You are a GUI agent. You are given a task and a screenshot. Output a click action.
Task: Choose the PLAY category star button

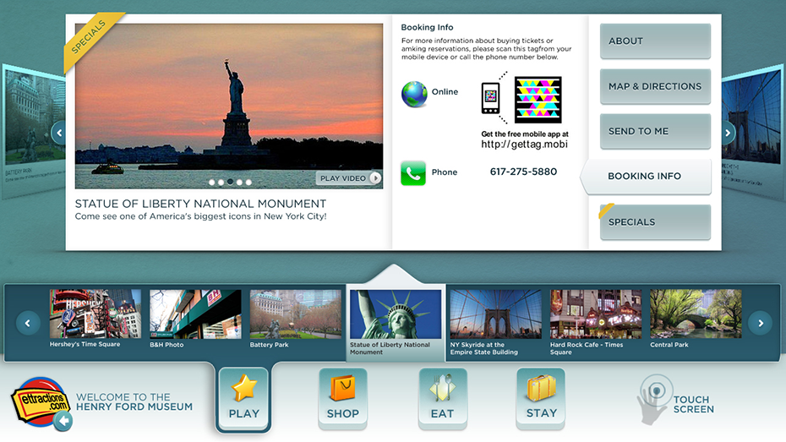coord(243,398)
